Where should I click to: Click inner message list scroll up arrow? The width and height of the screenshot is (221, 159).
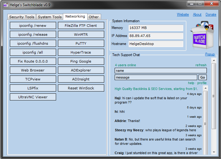click(x=206, y=88)
